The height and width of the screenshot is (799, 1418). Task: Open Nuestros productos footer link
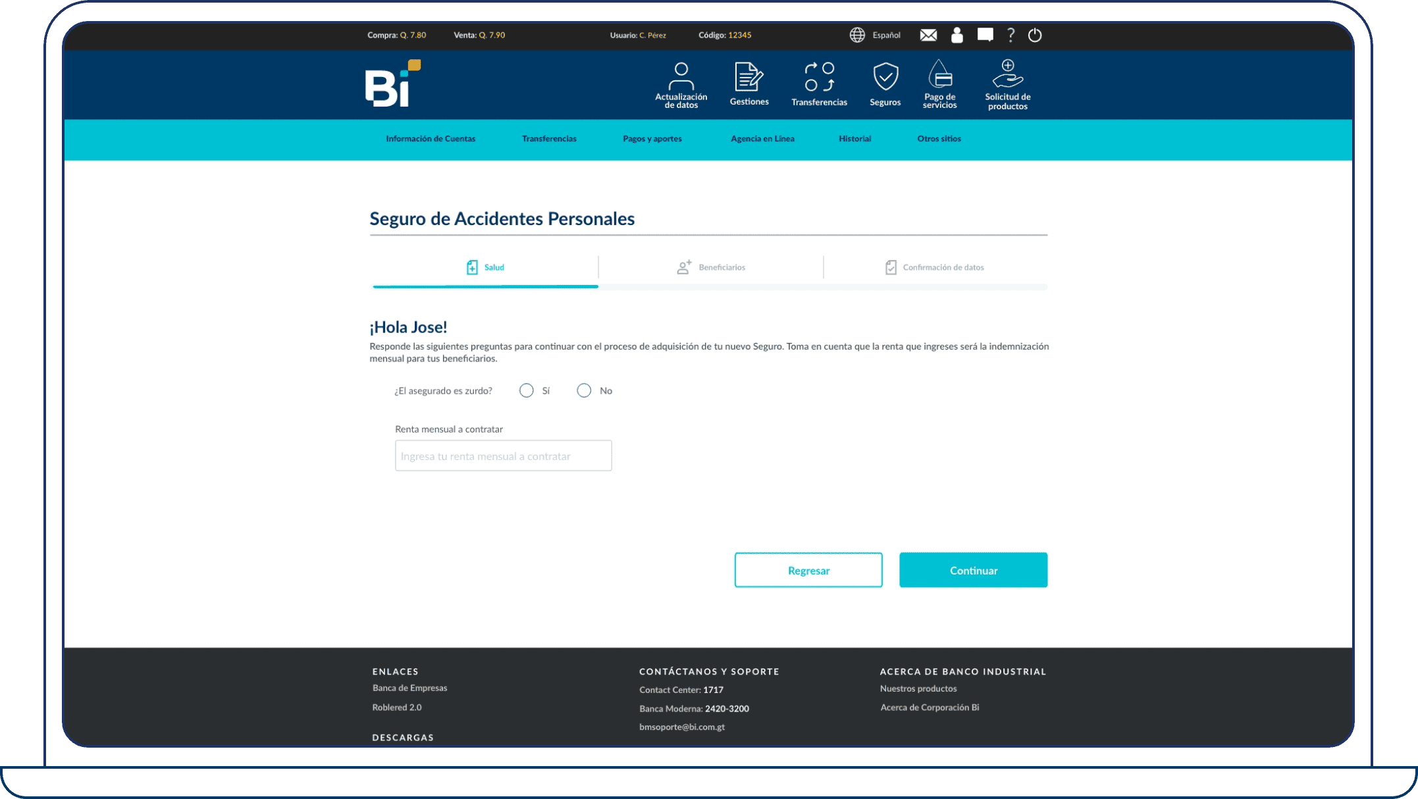[918, 688]
